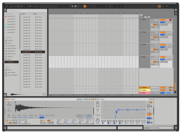Image resolution: width=181 pixels, height=134 pixels.
Task: Stop playback with the Stop button
Action: (x=75, y=6)
